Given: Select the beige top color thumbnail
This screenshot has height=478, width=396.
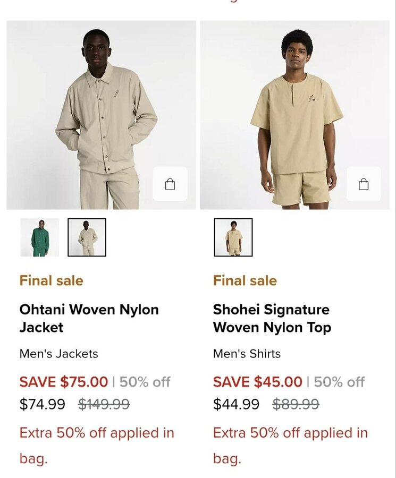Looking at the screenshot, I should point(233,237).
